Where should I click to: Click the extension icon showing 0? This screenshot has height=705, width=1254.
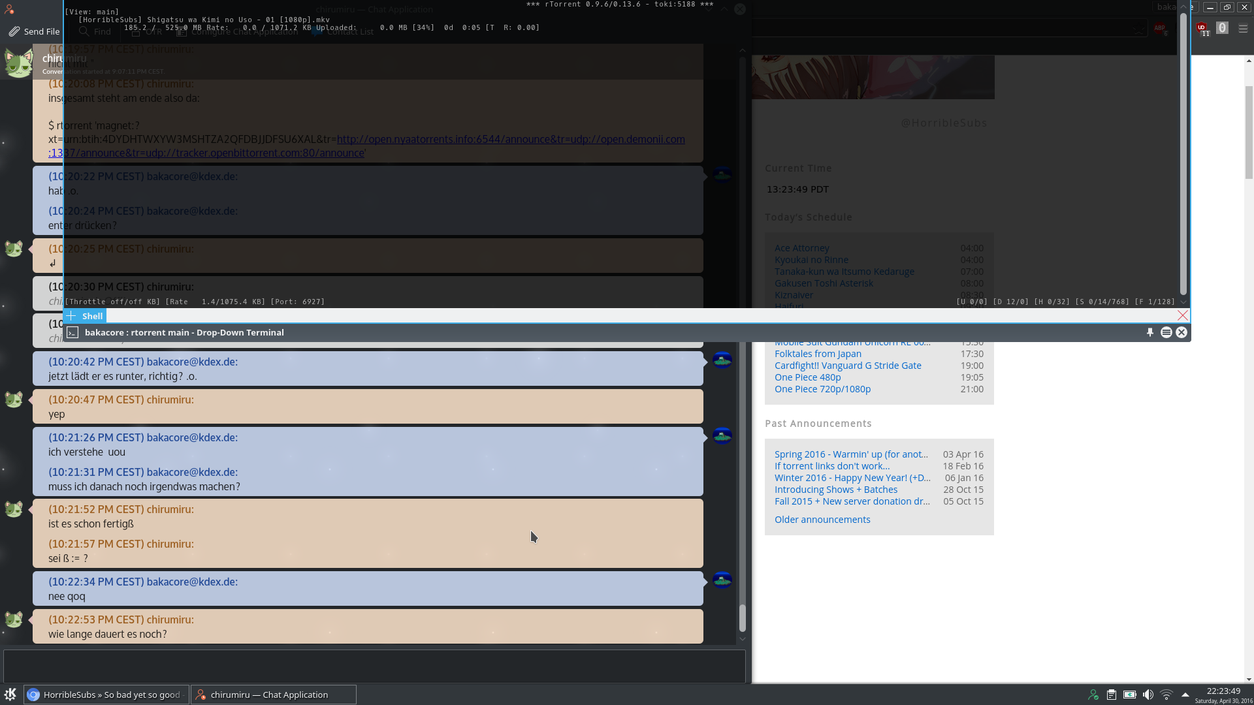1223,28
